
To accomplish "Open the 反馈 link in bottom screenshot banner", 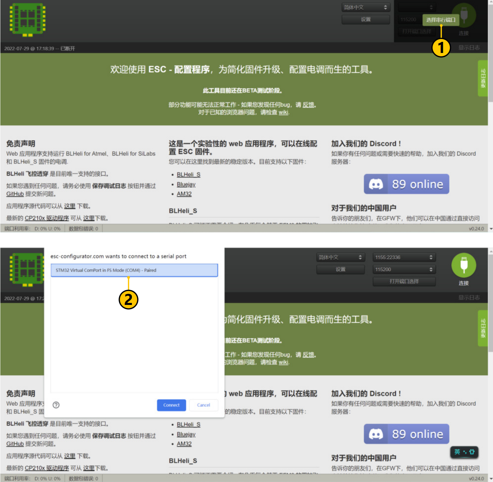I will tap(308, 355).
